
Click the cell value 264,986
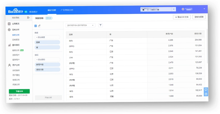tap(198, 40)
